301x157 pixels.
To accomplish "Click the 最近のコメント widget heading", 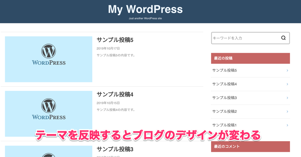I will [x=250, y=147].
